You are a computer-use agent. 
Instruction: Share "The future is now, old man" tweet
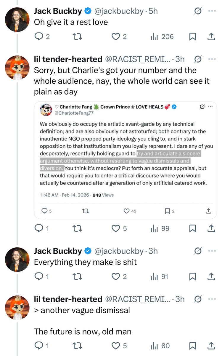click(211, 346)
